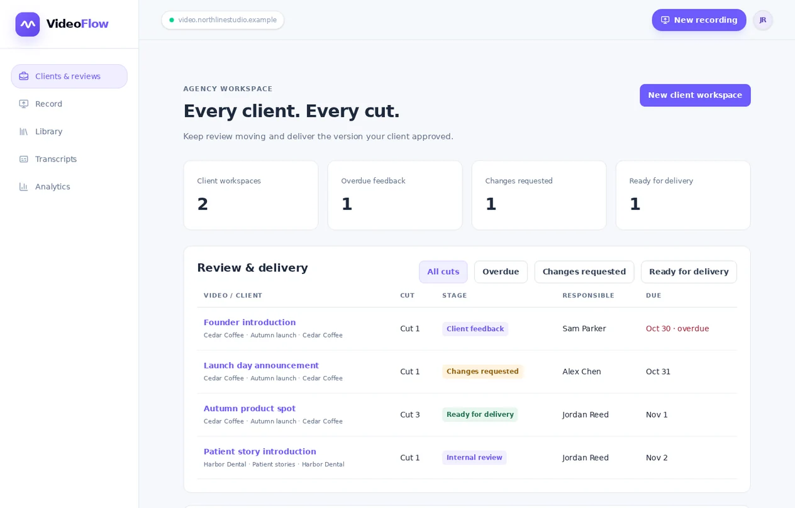This screenshot has height=508, width=795.
Task: Click Cut 1 in Patient story introduction row
Action: (x=410, y=458)
